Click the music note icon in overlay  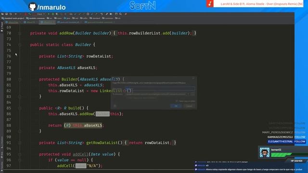point(210,4)
